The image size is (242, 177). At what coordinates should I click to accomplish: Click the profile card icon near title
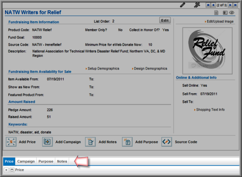(x=225, y=13)
